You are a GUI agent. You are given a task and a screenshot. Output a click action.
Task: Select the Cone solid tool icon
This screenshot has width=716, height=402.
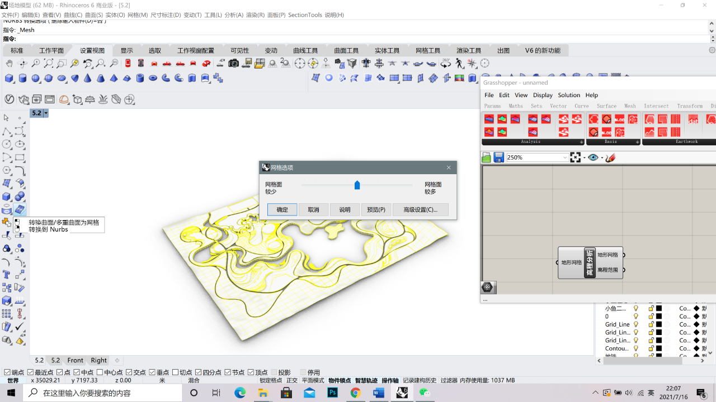[87, 78]
